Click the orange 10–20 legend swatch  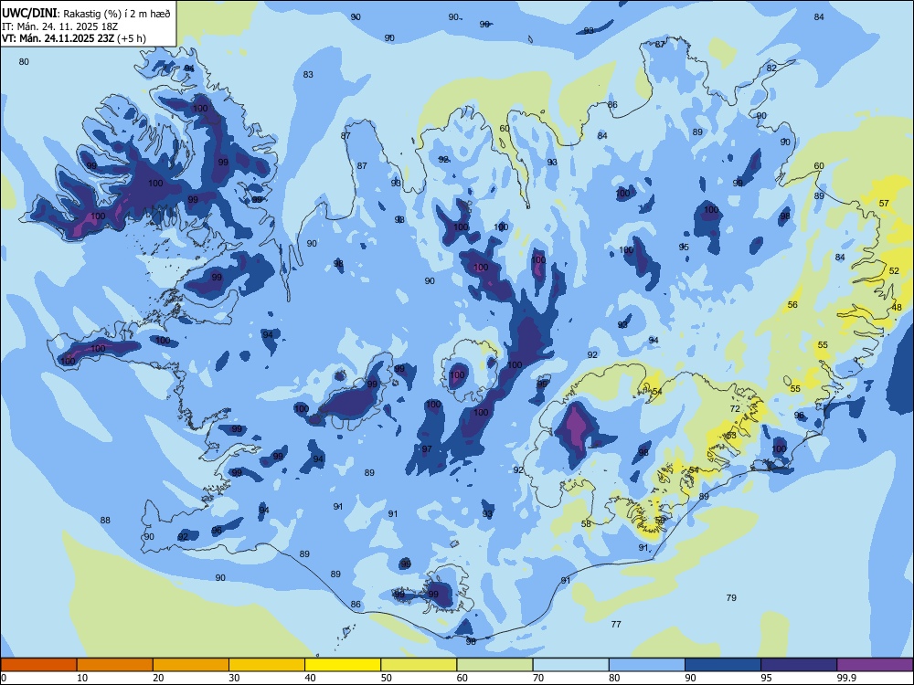[x=115, y=665]
